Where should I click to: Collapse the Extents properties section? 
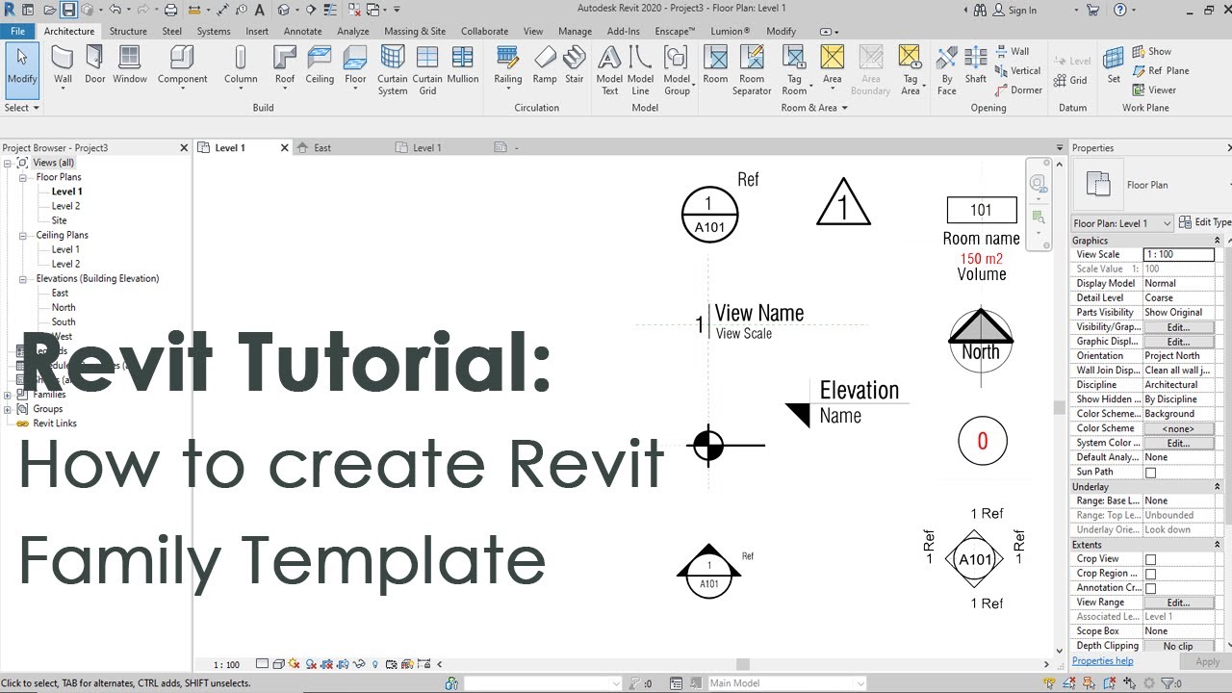point(1217,545)
